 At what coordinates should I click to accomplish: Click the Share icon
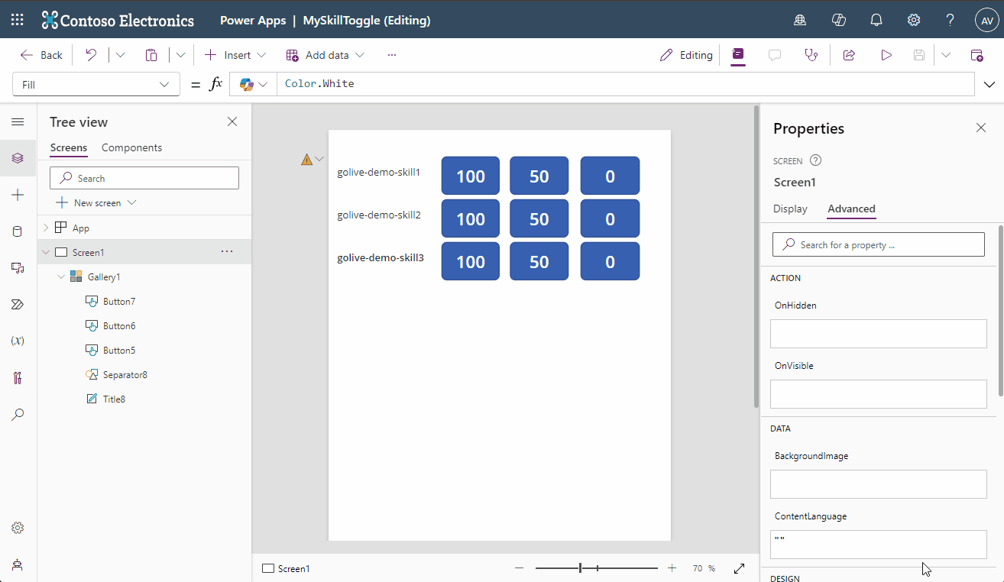click(x=849, y=55)
